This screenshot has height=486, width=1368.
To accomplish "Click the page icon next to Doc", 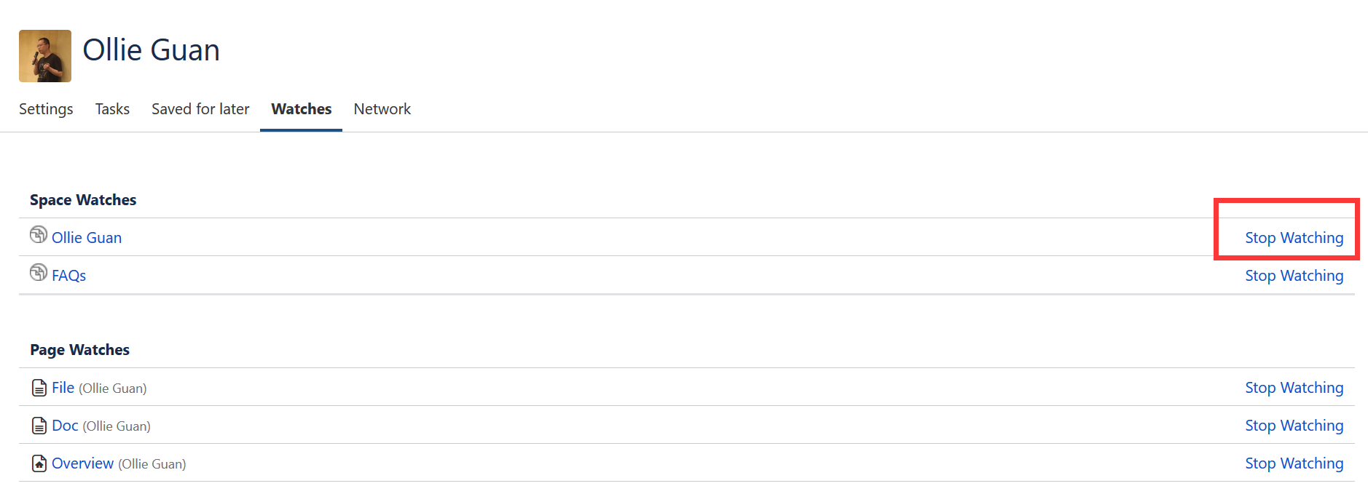I will [39, 425].
